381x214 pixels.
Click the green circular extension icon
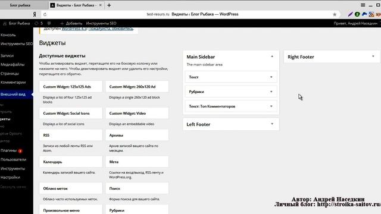click(x=357, y=14)
